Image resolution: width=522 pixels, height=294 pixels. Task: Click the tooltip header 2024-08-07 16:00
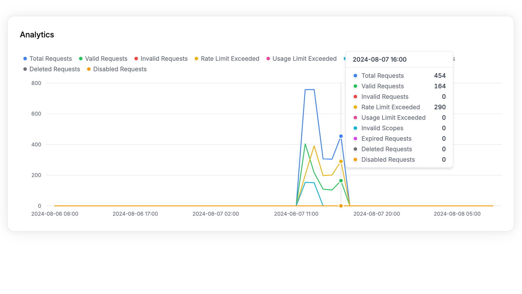click(x=380, y=60)
